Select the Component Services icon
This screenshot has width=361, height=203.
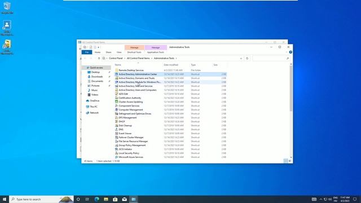point(117,105)
